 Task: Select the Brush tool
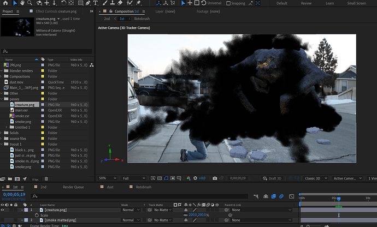pyautogui.click(x=105, y=3)
